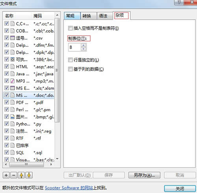This screenshot has height=193, width=197.
Task: Switch to the 常规 tab
Action: click(x=72, y=16)
